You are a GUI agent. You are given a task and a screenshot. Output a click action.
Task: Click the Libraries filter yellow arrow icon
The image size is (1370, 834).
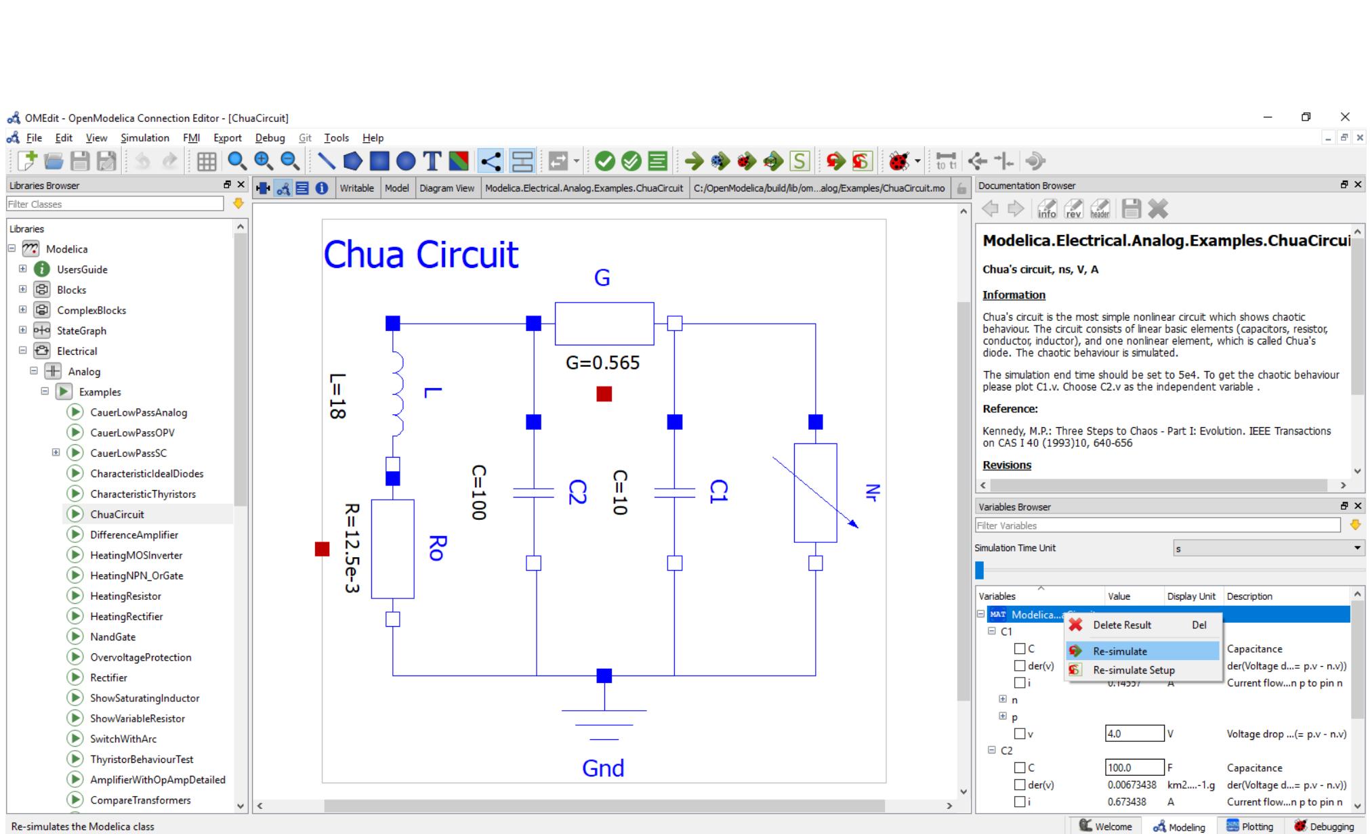tap(238, 204)
